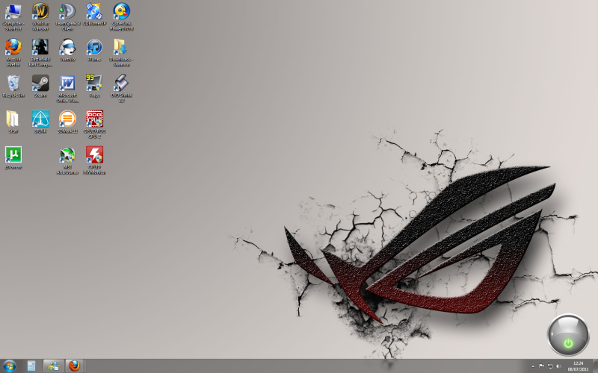Launch the BRINK game shortcut

pyautogui.click(x=40, y=122)
